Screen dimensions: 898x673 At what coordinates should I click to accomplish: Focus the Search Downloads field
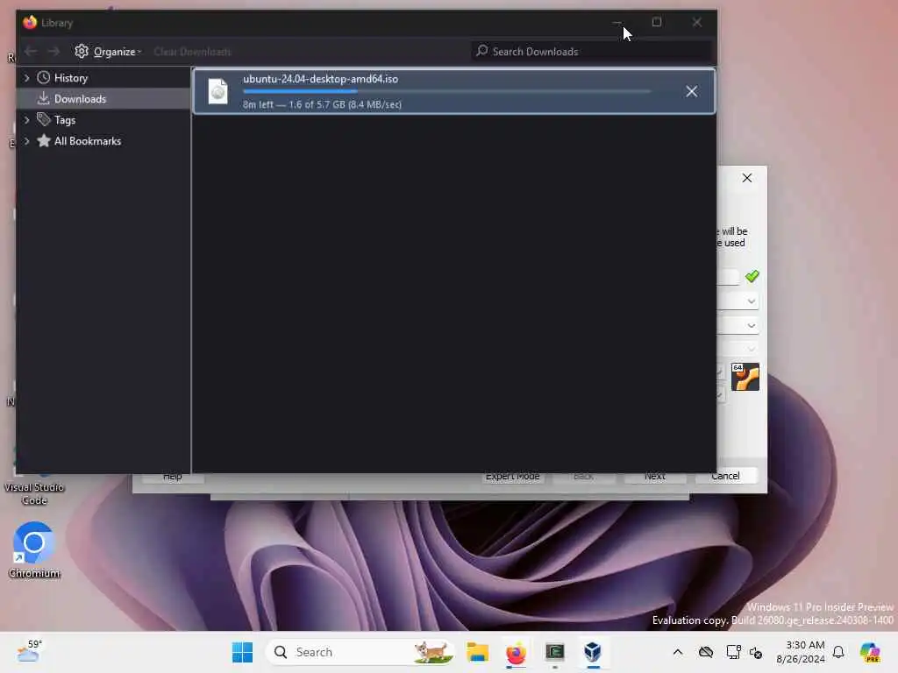pyautogui.click(x=592, y=52)
